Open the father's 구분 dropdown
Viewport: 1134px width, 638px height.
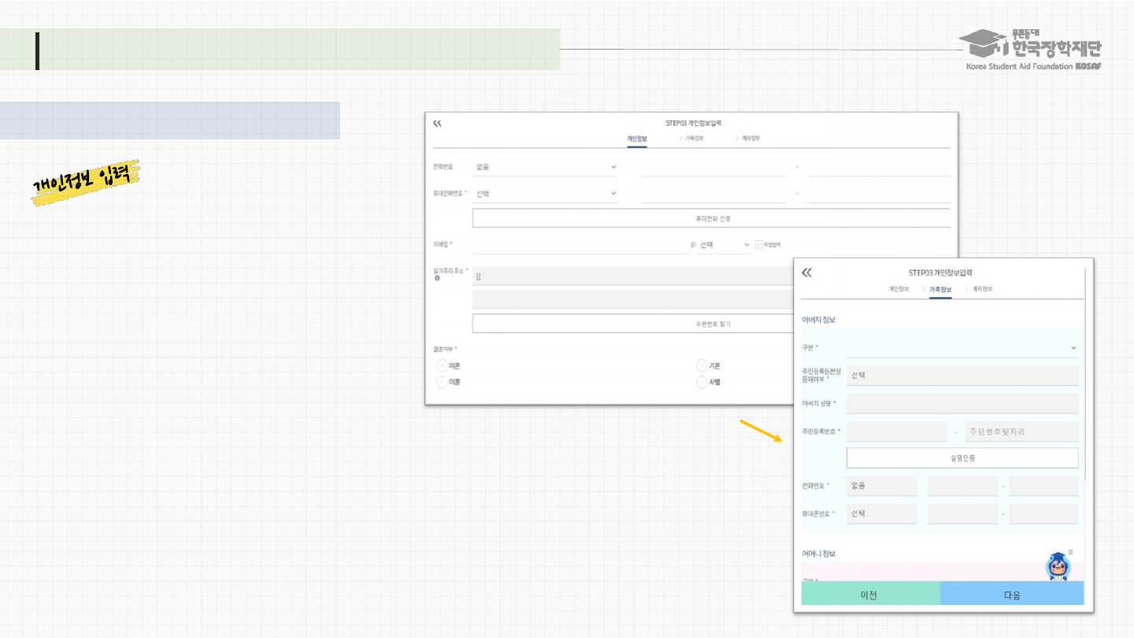pyautogui.click(x=962, y=347)
